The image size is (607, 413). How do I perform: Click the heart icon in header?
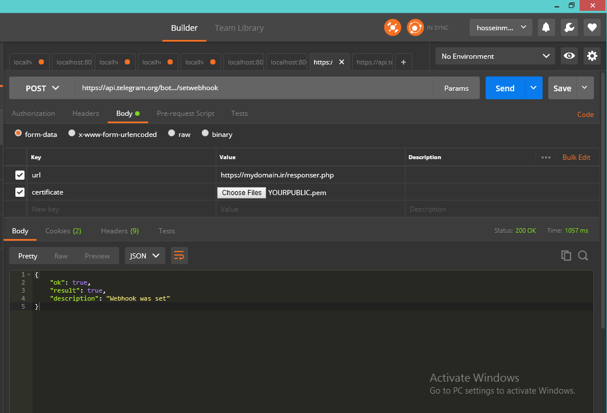(x=592, y=27)
